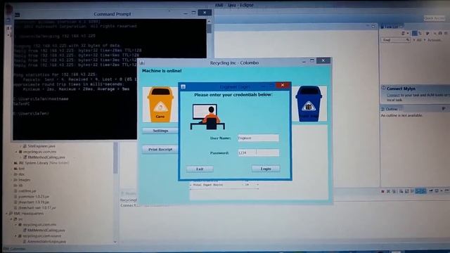The width and height of the screenshot is (450, 253).
Task: Open SiteEngineer.java in Package Explorer
Action: click(41, 146)
